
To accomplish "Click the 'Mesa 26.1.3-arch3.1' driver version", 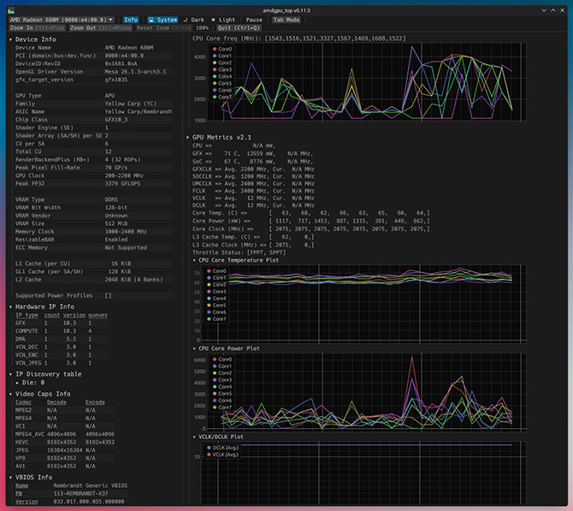I will tap(135, 72).
